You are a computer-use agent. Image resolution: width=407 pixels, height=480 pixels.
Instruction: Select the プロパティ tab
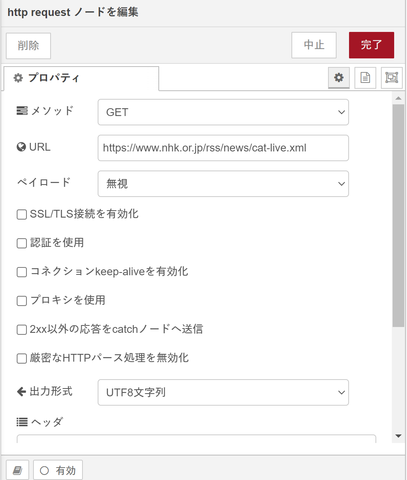pyautogui.click(x=81, y=78)
